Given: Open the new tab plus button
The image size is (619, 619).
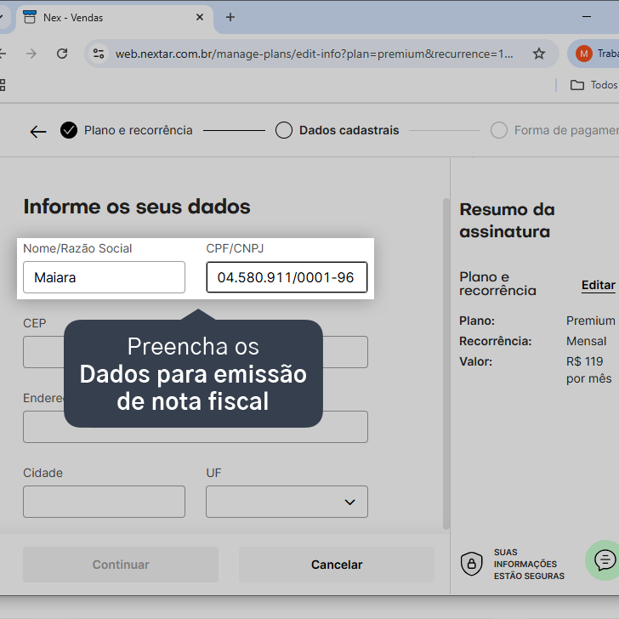Looking at the screenshot, I should (230, 17).
